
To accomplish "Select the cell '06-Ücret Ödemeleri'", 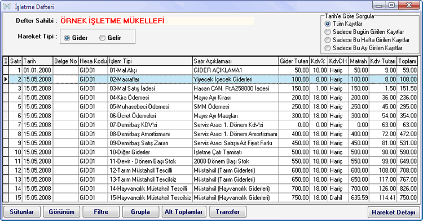I will point(150,116).
